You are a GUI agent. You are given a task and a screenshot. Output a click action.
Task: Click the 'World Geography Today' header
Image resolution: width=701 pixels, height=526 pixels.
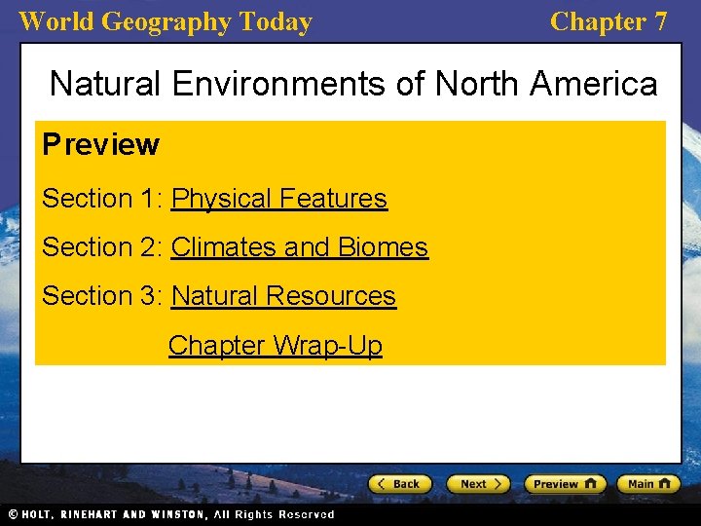click(166, 21)
